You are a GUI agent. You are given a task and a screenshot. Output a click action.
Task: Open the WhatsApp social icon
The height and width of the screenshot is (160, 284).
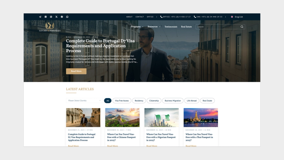click(67, 17)
